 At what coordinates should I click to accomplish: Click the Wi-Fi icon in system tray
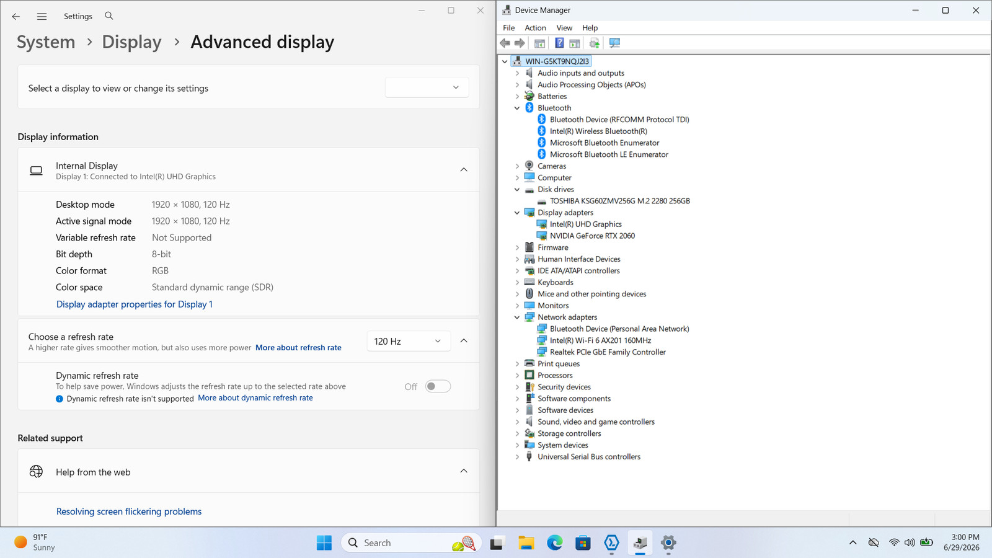[x=893, y=542]
